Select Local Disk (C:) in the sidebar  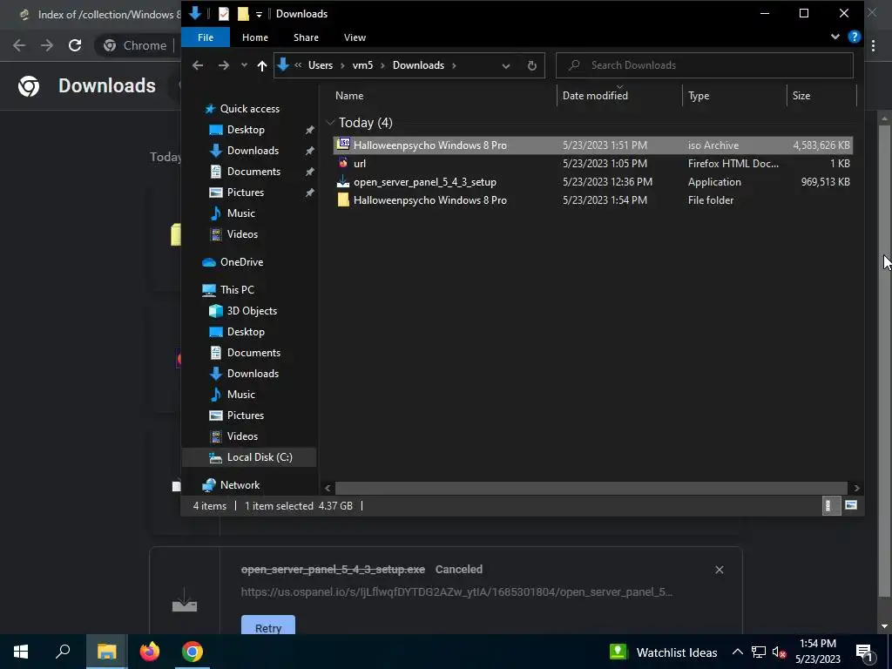point(249,457)
